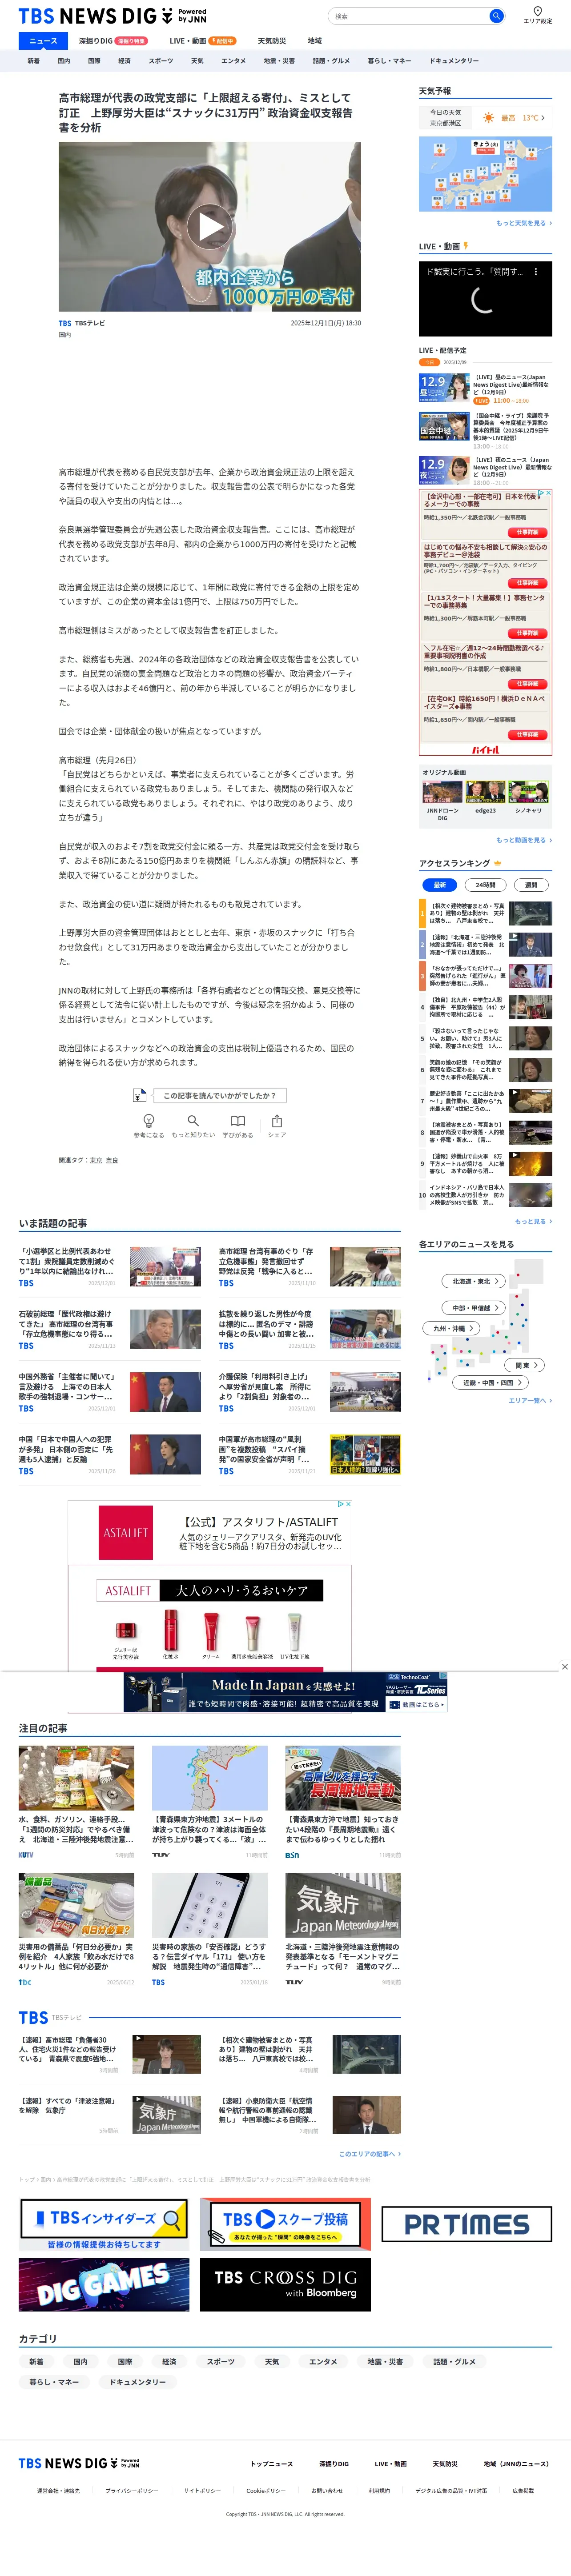Click the TBS NEWS DIG header logo

[x=112, y=16]
